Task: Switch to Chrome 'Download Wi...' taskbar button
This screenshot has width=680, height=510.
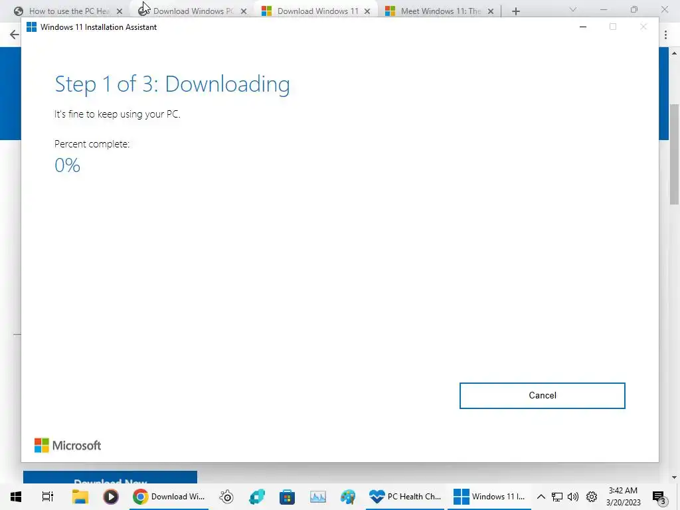Action: coord(169,497)
